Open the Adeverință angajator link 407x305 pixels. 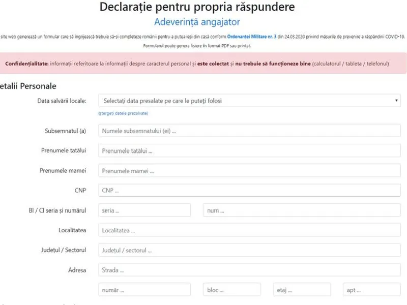(x=197, y=22)
